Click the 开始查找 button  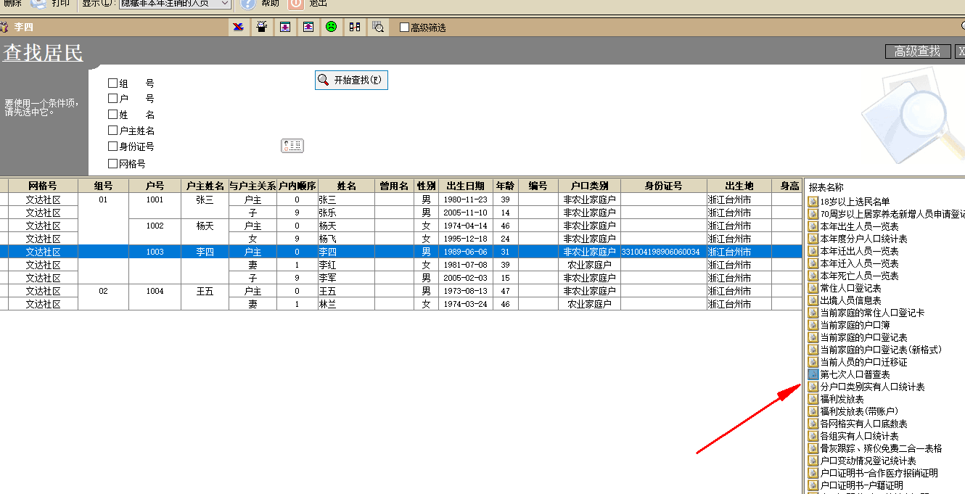[351, 80]
